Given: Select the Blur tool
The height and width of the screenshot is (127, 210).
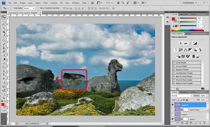Looking at the screenshot, I should pos(4,63).
